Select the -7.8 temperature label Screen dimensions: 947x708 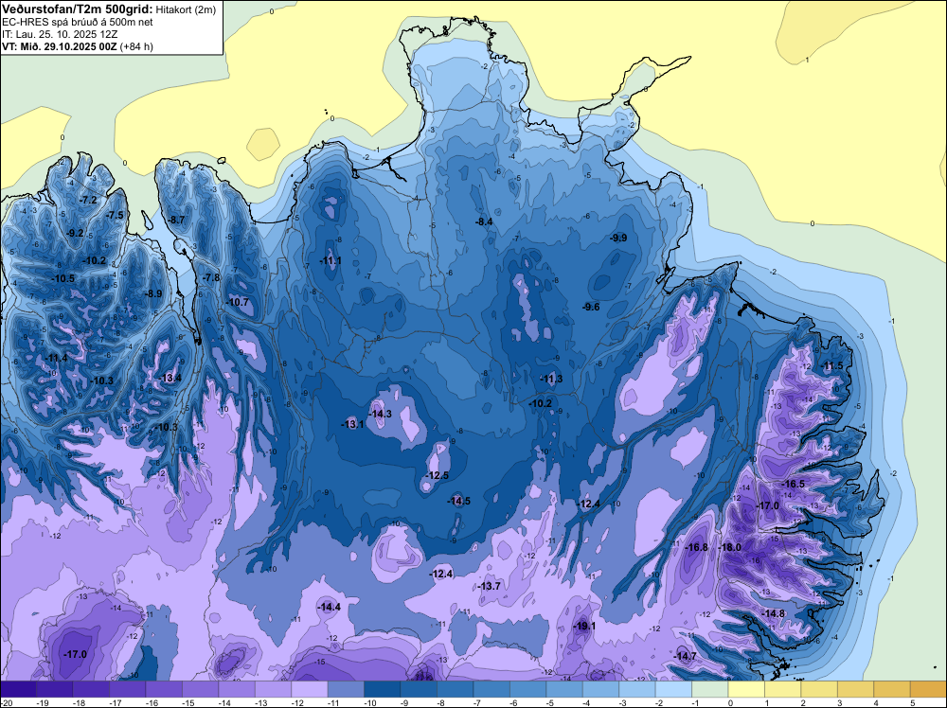[211, 277]
